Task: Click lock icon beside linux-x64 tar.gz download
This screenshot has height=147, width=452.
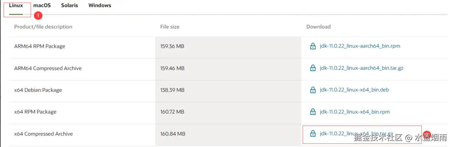Action: tap(313, 134)
